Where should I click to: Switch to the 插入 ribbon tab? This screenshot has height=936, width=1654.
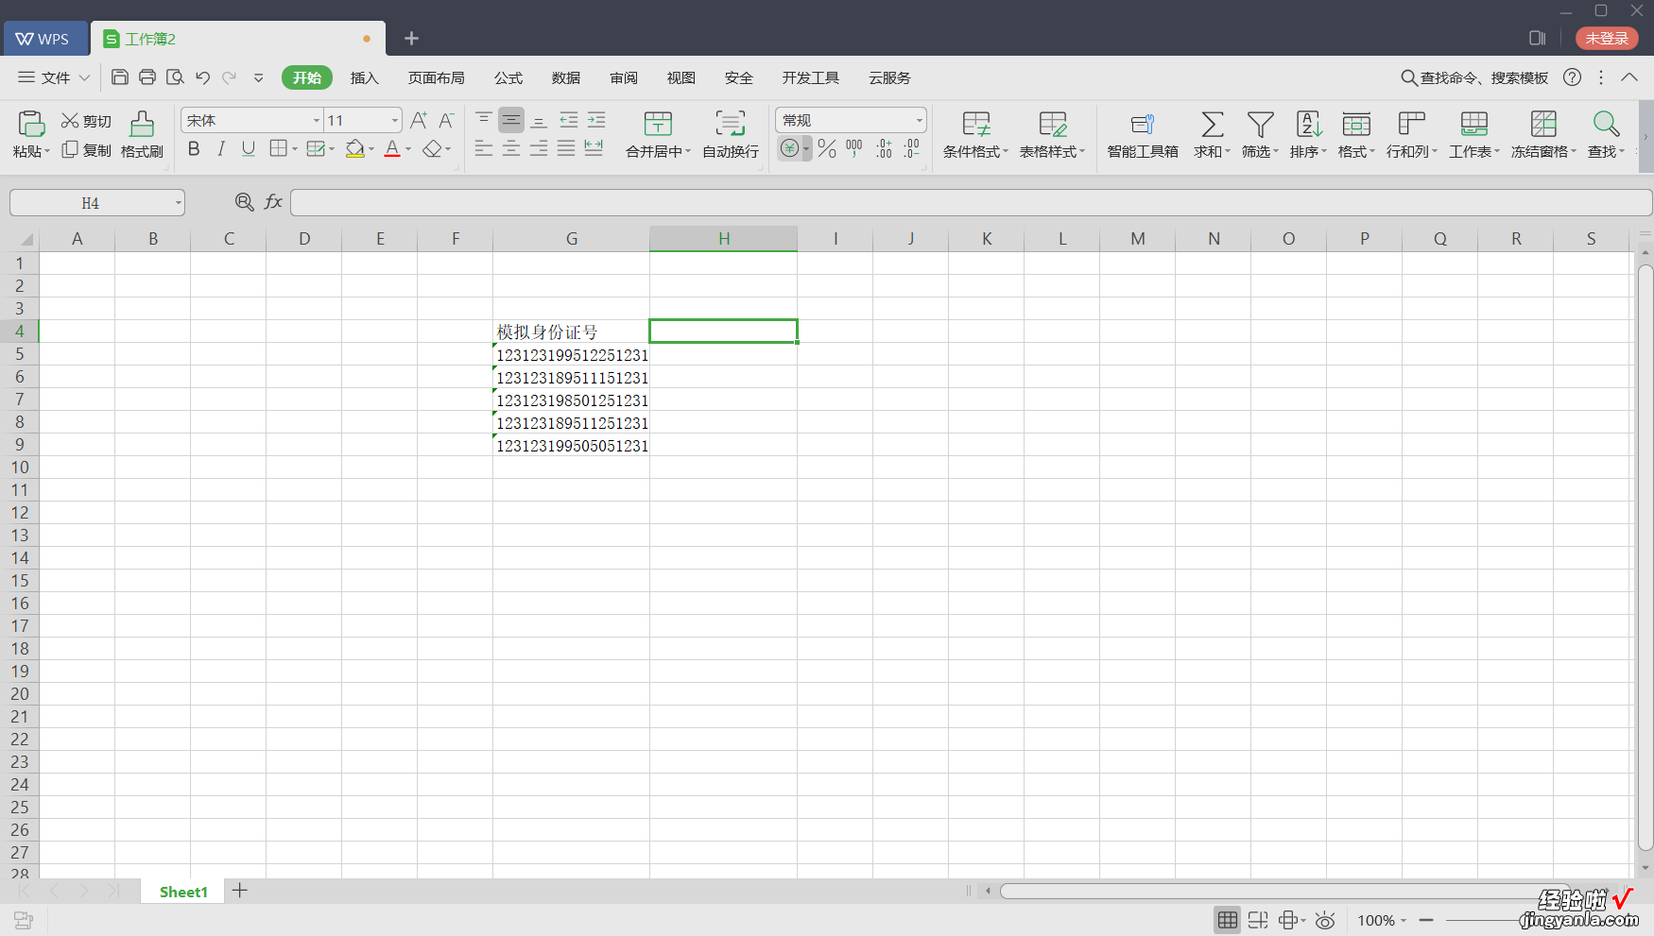click(x=364, y=77)
